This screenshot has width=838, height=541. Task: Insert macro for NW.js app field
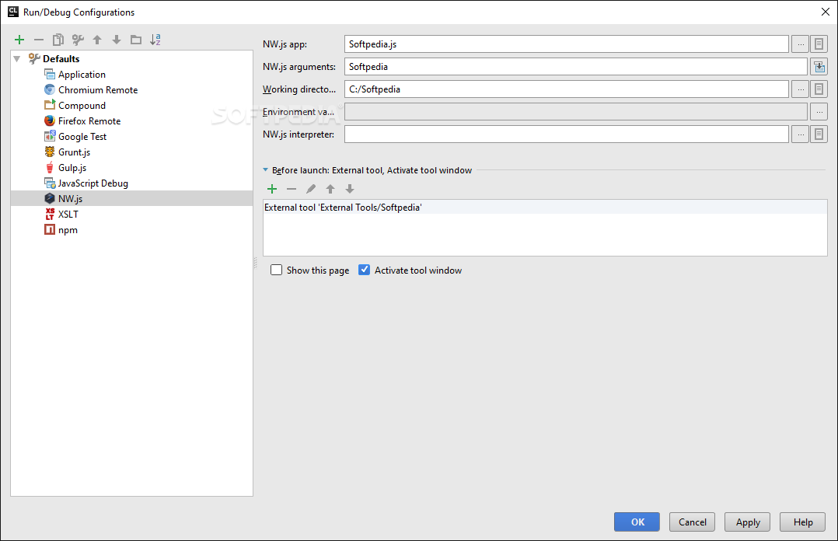(x=819, y=44)
